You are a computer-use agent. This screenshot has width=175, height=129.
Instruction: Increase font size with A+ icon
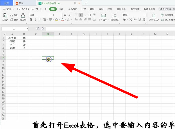pyautogui.click(x=65, y=15)
